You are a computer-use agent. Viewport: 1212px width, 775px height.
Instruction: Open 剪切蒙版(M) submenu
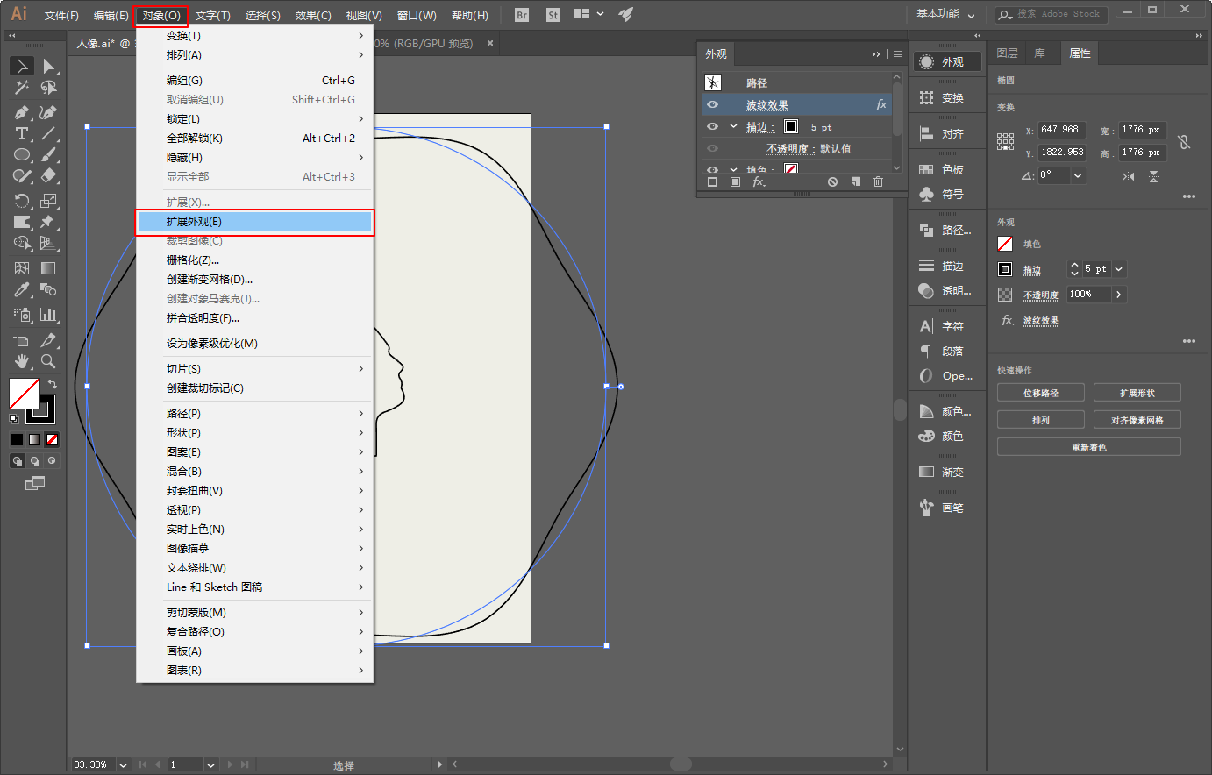click(x=255, y=612)
